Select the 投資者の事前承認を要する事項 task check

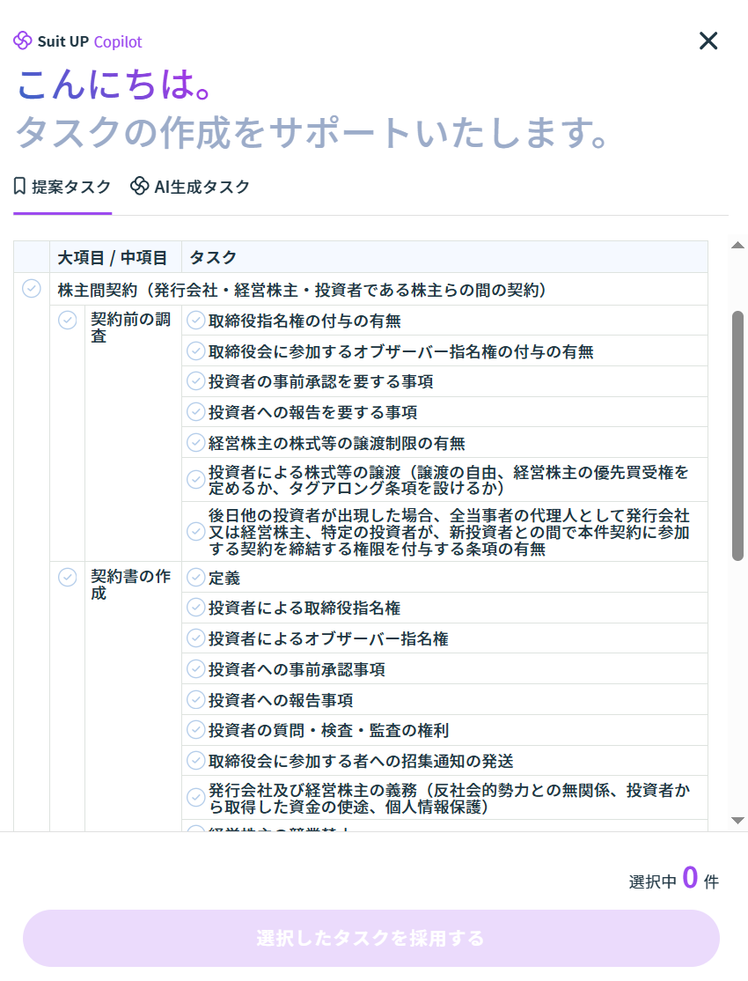(x=195, y=381)
